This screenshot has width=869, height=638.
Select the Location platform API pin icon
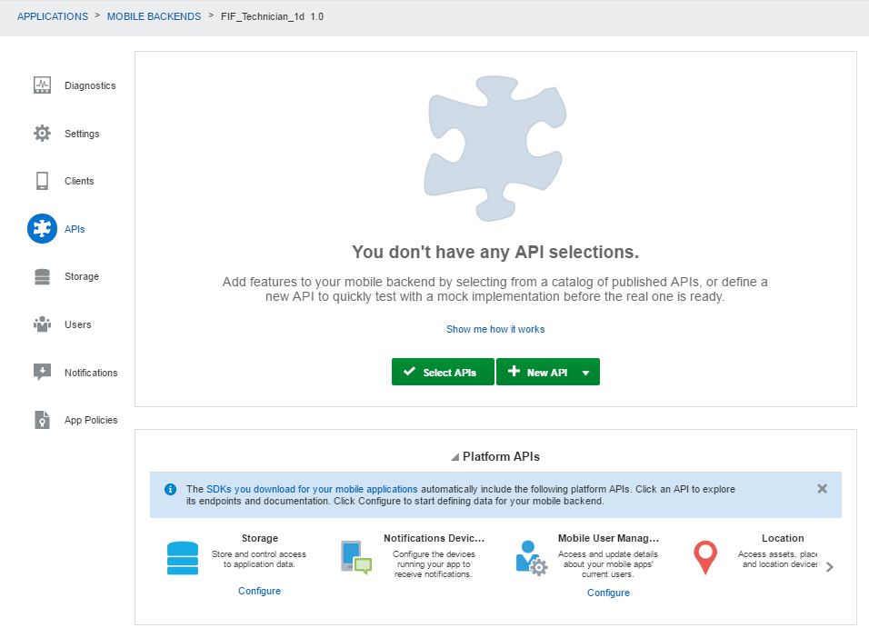pos(704,557)
